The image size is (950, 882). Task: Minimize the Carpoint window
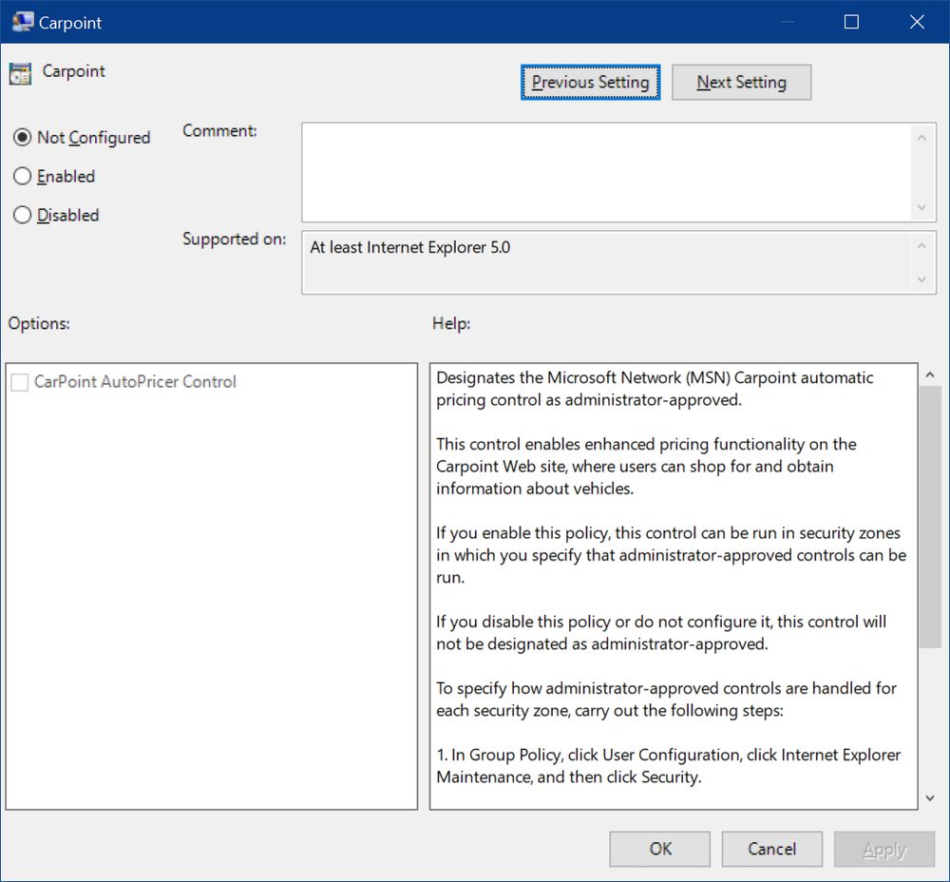[x=787, y=22]
